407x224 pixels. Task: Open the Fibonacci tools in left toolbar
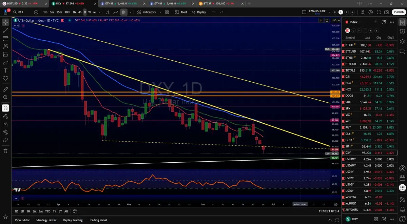5,38
